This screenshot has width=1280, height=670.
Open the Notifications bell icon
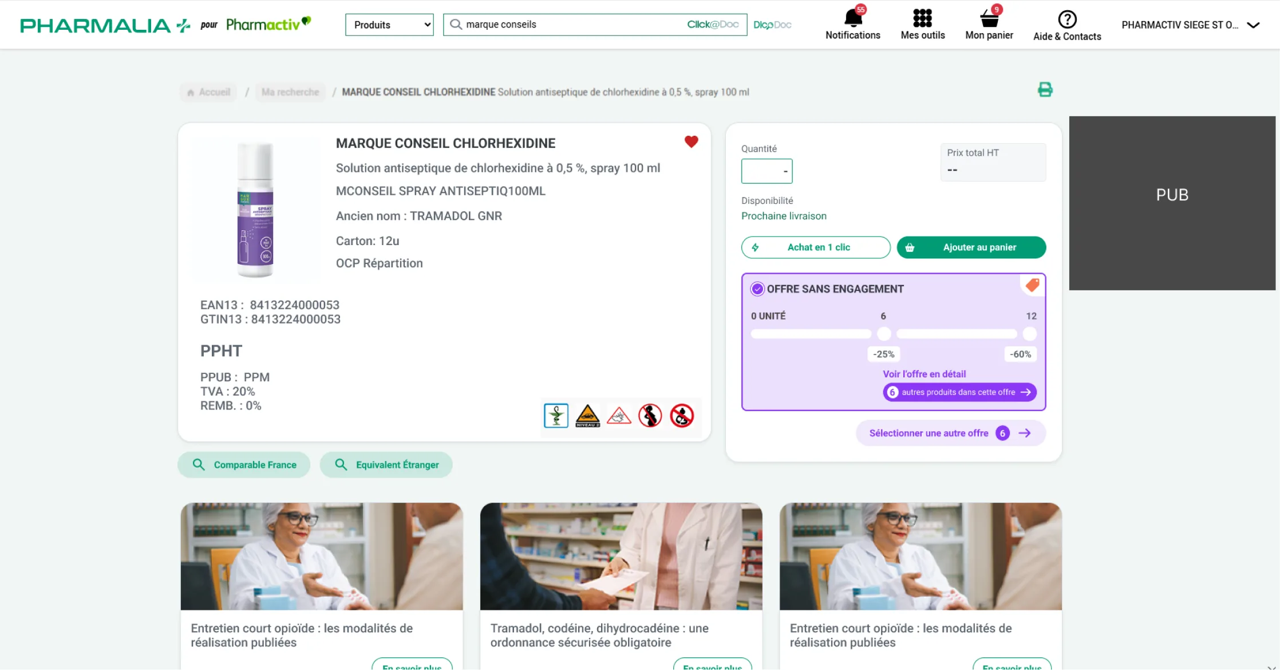(x=853, y=18)
